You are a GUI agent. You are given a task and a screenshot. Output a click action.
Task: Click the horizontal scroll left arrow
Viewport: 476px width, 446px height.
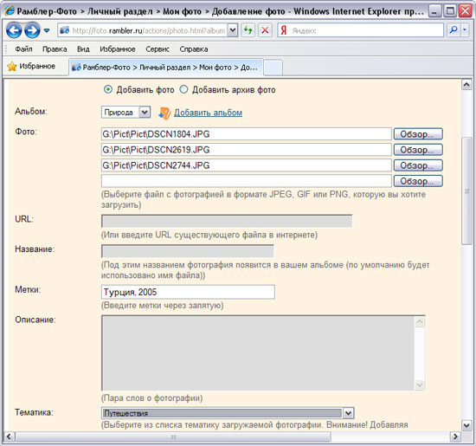click(x=9, y=436)
